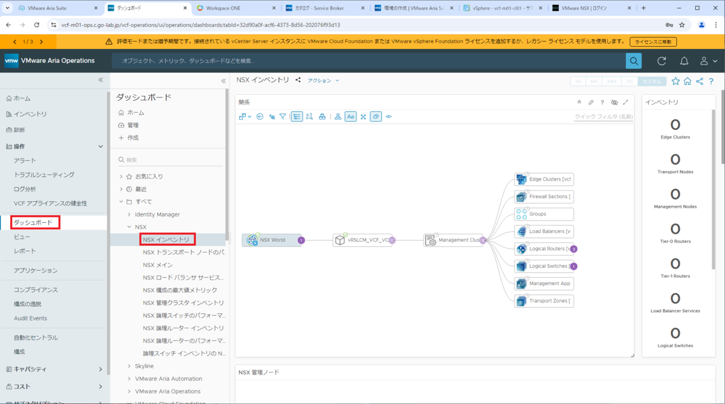
Task: Click the circled back arrow in graph toolbar
Action: coord(260,117)
